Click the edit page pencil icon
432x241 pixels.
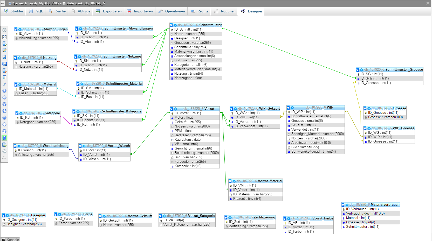coord(4,50)
